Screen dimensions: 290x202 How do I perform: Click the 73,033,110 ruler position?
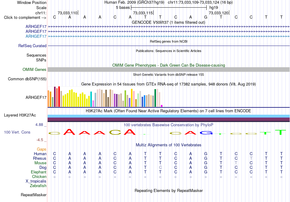coord(67,13)
